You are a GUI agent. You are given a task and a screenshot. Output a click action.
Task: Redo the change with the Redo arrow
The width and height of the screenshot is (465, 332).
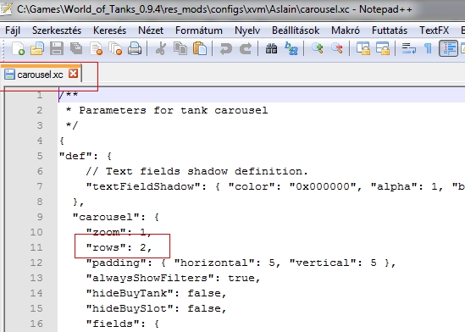tap(246, 48)
